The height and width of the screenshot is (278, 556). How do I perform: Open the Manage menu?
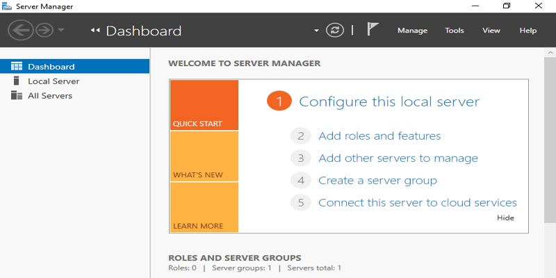(x=412, y=31)
